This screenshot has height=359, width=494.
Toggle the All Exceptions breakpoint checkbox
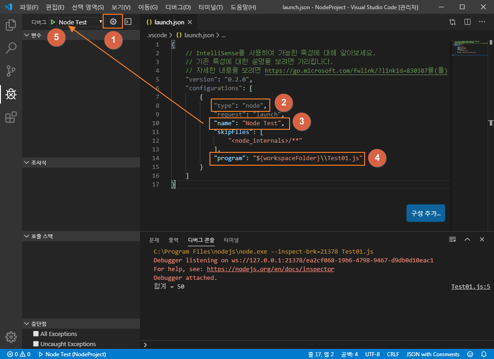pyautogui.click(x=36, y=334)
